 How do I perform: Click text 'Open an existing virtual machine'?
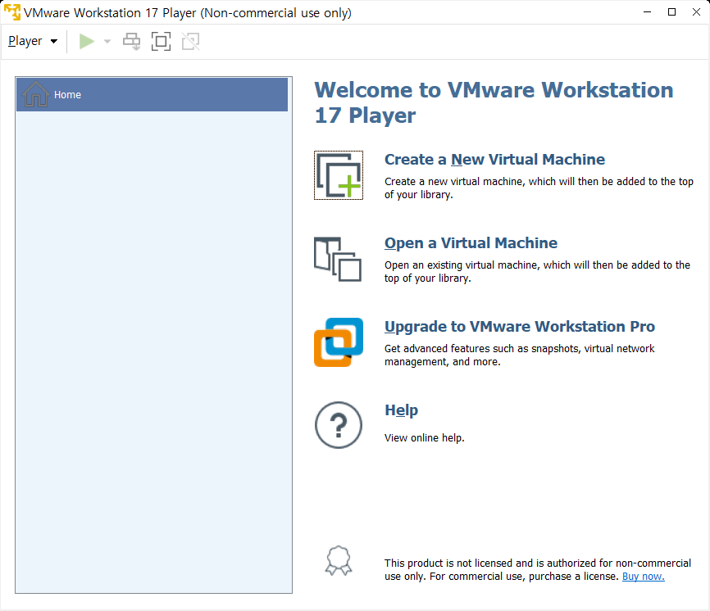462,265
